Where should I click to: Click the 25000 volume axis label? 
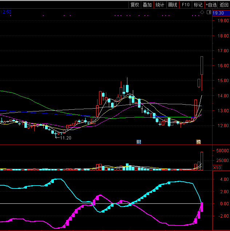point(222,160)
